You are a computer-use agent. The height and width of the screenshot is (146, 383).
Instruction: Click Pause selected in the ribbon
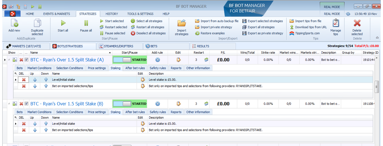(x=113, y=33)
